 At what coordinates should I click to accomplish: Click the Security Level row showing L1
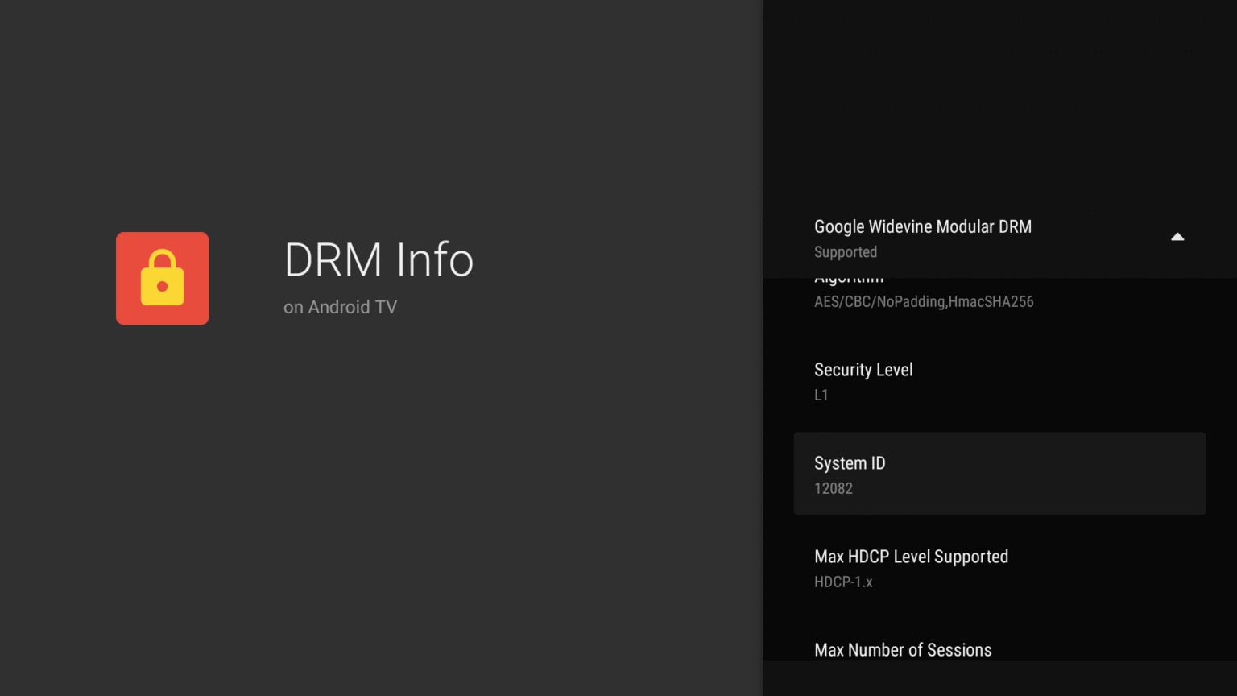(999, 380)
